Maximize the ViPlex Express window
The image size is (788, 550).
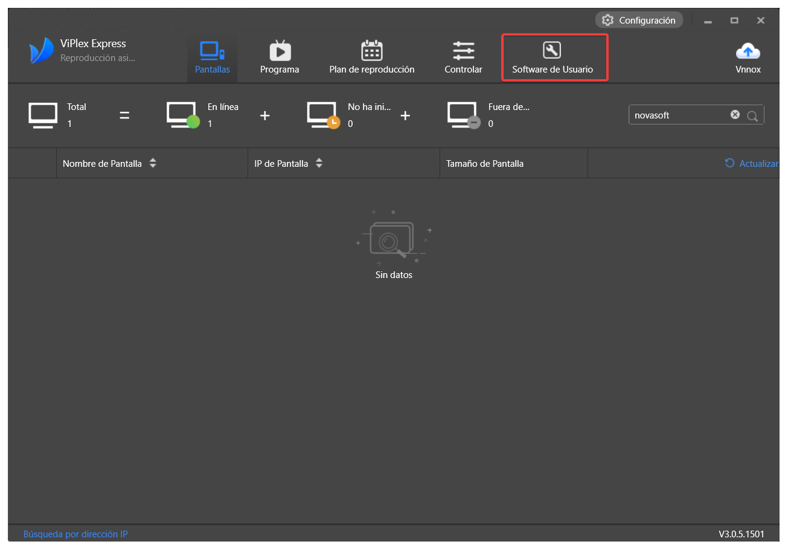tap(734, 21)
